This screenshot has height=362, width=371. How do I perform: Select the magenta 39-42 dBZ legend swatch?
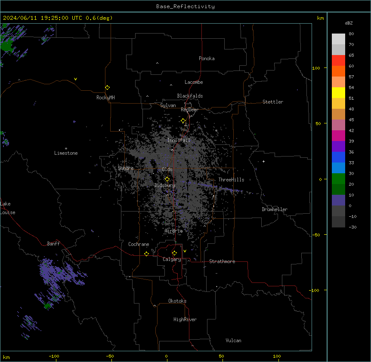(338, 136)
